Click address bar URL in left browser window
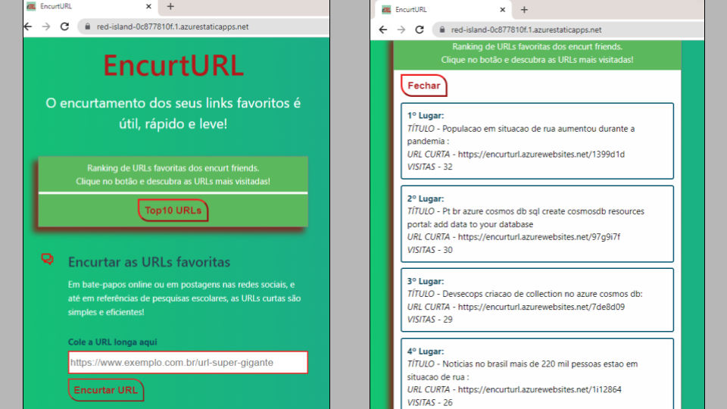 [173, 27]
